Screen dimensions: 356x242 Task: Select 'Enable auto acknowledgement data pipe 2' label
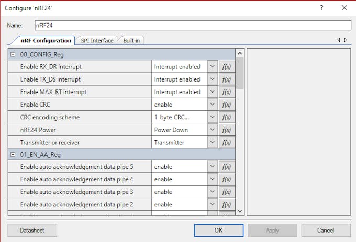tap(77, 204)
